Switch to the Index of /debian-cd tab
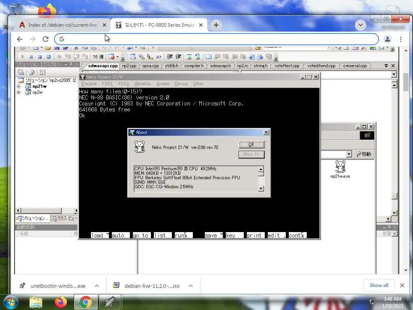 coord(63,25)
